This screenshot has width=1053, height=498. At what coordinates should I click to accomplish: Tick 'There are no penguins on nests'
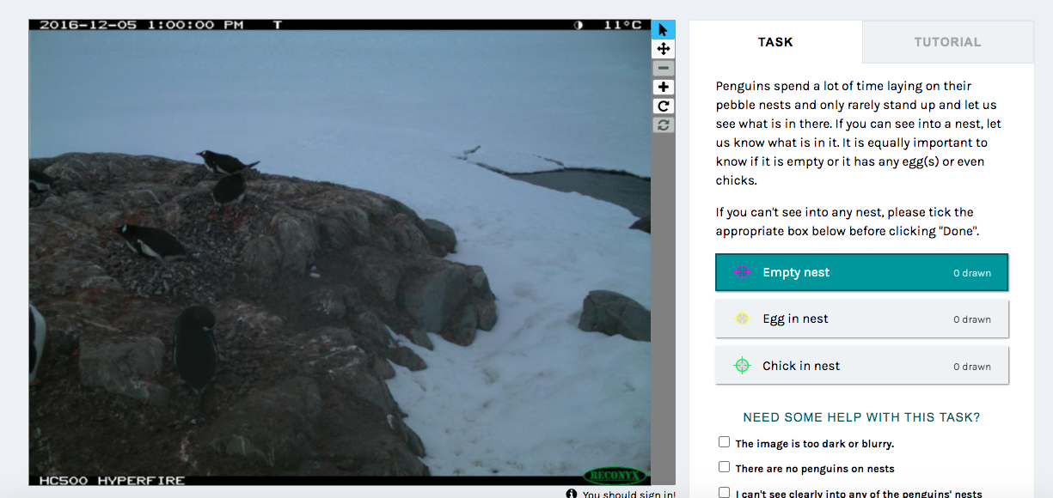[x=724, y=468]
